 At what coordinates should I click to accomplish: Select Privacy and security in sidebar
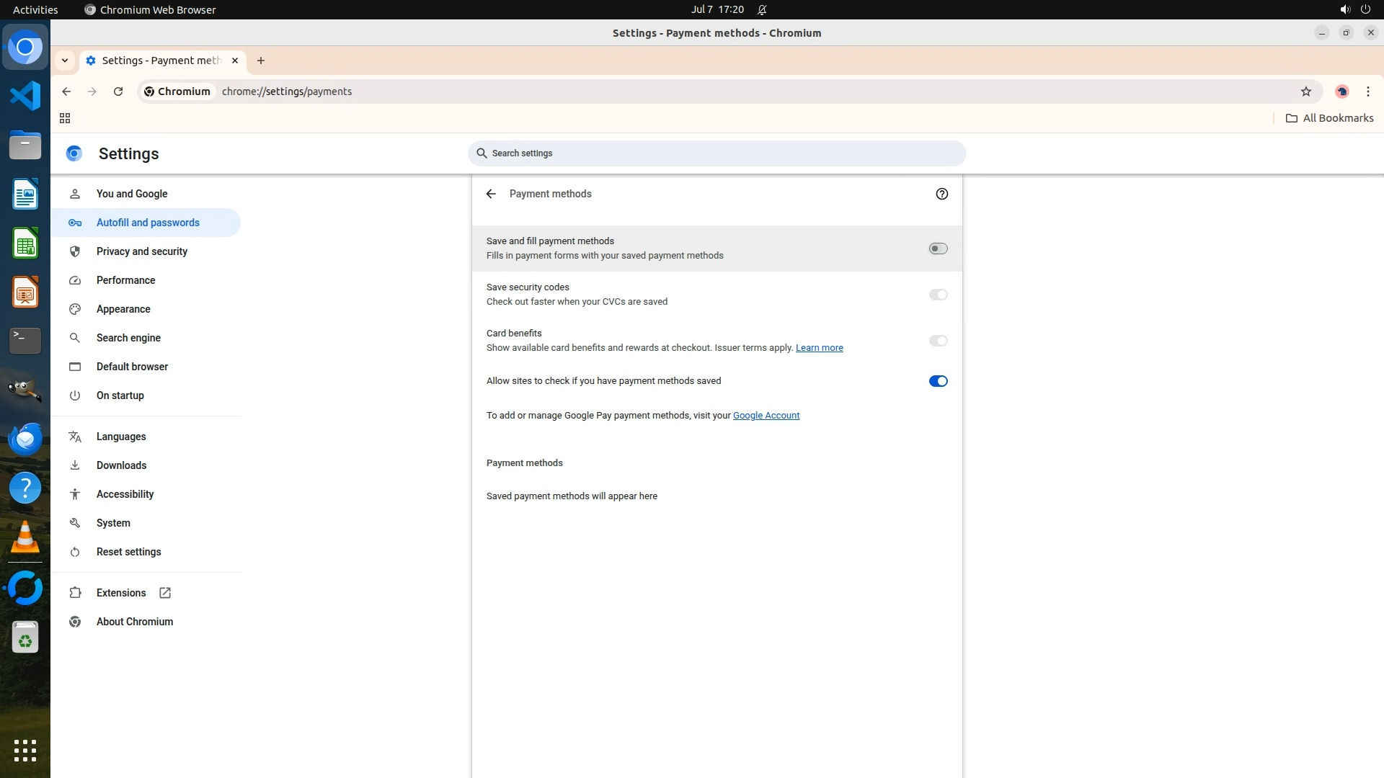pyautogui.click(x=142, y=251)
